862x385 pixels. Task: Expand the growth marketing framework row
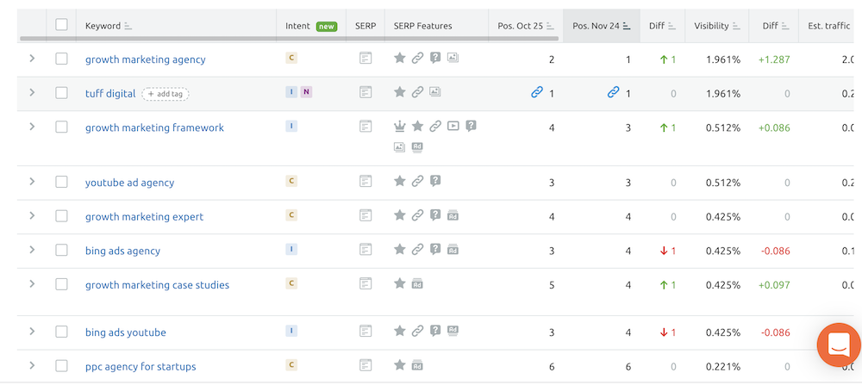click(32, 126)
